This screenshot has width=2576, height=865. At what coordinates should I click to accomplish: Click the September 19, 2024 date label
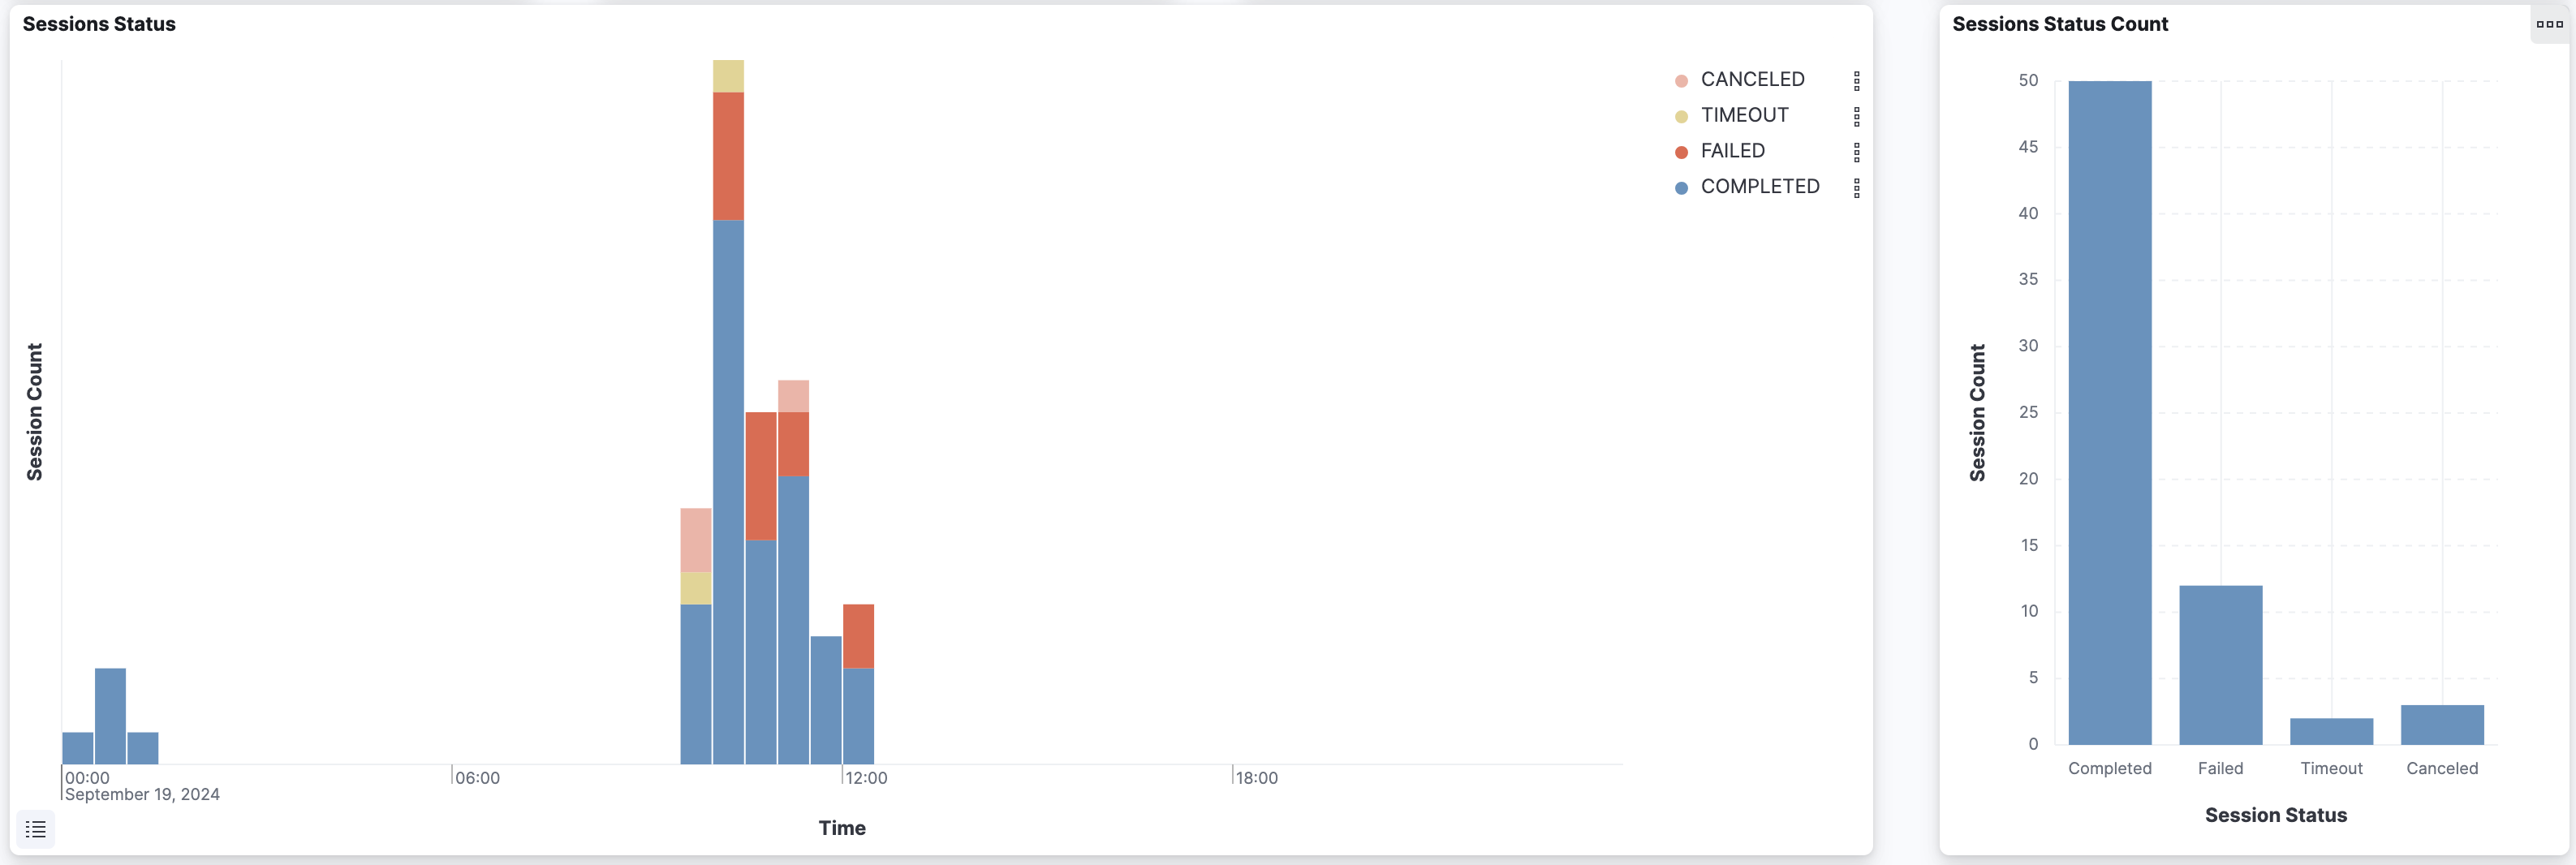[x=143, y=794]
